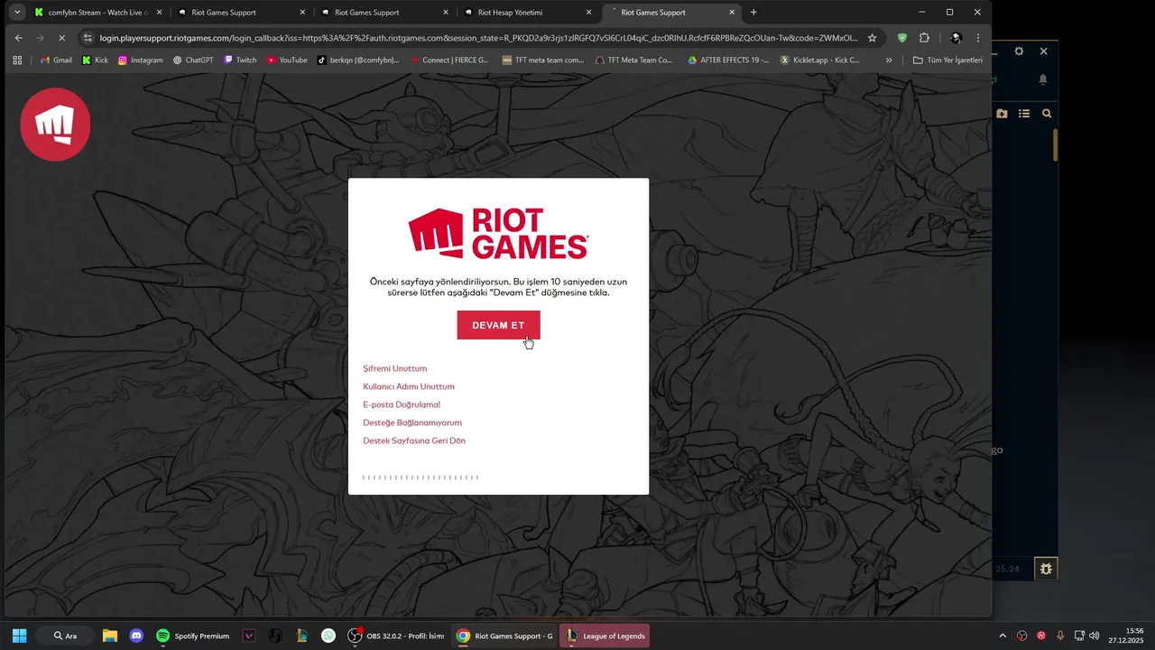Screen dimensions: 1155x650
Task: Open the Chrome apps grid shortcut
Action: [17, 60]
